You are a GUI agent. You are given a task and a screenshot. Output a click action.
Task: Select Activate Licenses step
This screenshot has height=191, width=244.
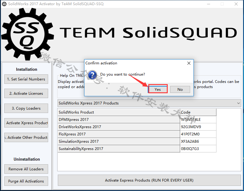(26, 94)
